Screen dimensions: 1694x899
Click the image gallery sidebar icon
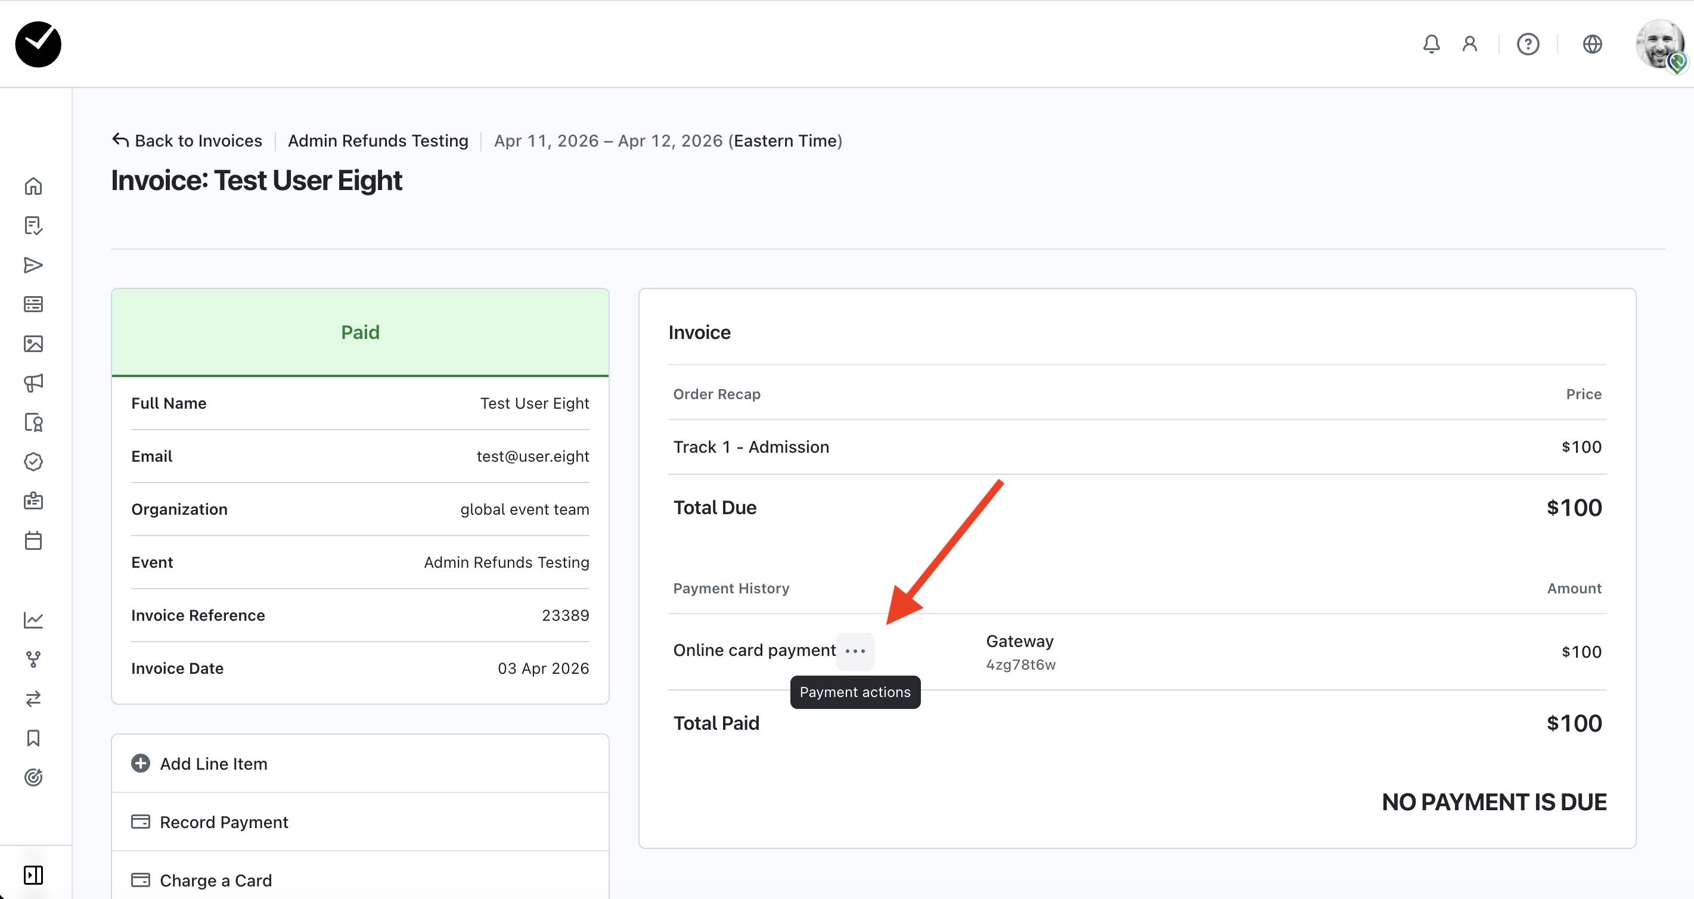(x=33, y=344)
